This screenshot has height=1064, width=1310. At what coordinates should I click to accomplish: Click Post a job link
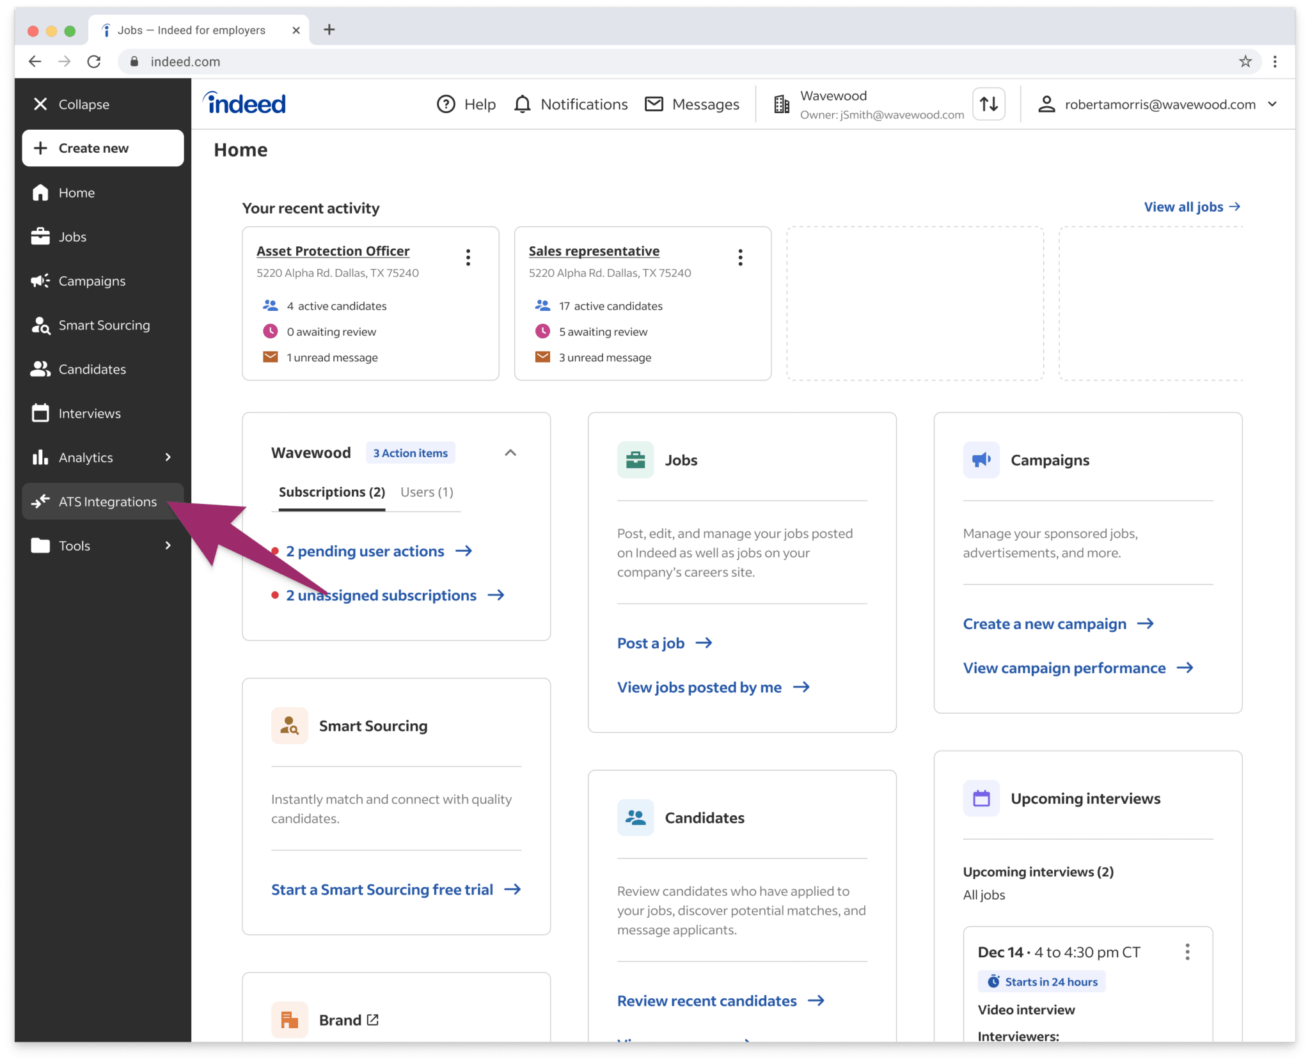(x=665, y=643)
